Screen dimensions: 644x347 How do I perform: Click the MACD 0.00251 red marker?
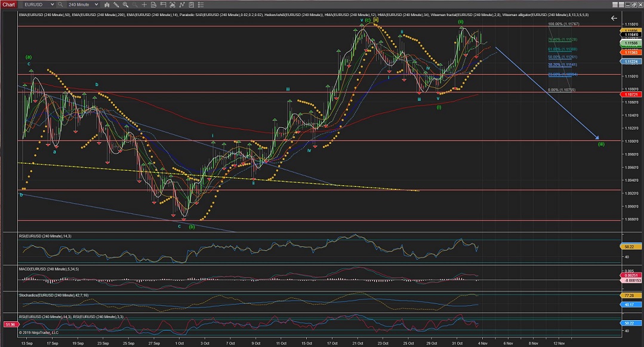(630, 275)
